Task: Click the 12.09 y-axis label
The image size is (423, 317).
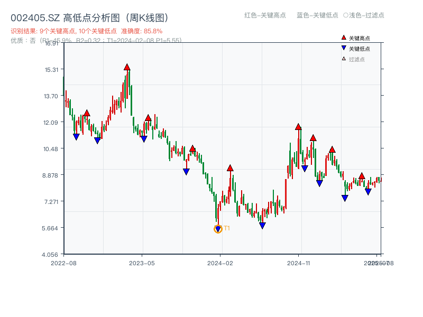Action: tap(51, 123)
